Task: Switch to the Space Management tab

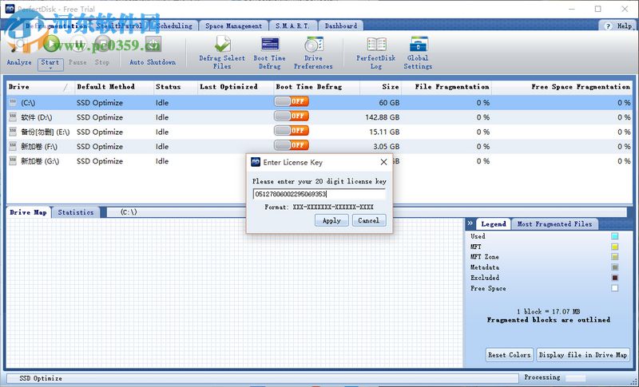Action: tap(233, 26)
